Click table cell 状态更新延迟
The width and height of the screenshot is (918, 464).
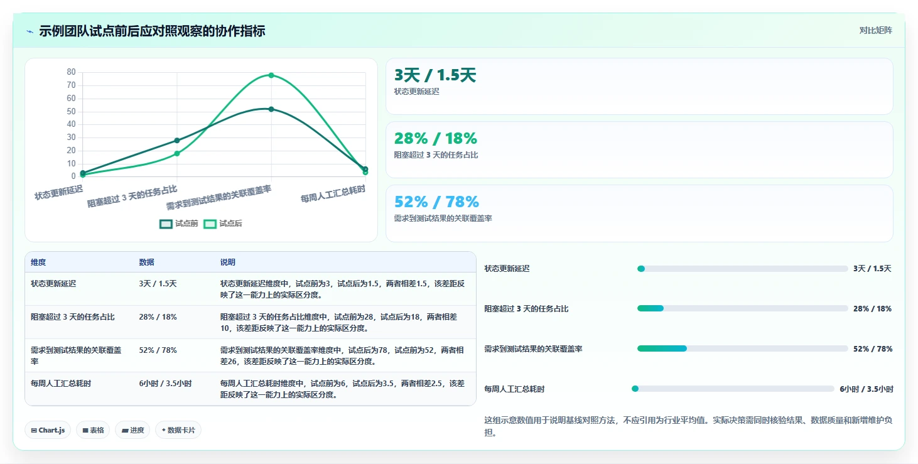(x=53, y=283)
